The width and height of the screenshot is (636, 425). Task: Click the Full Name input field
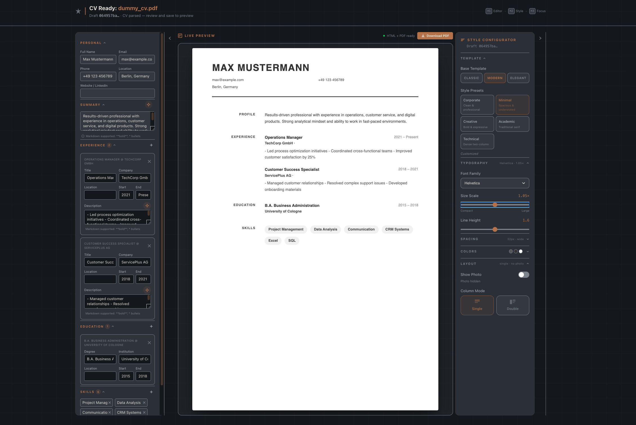(98, 59)
